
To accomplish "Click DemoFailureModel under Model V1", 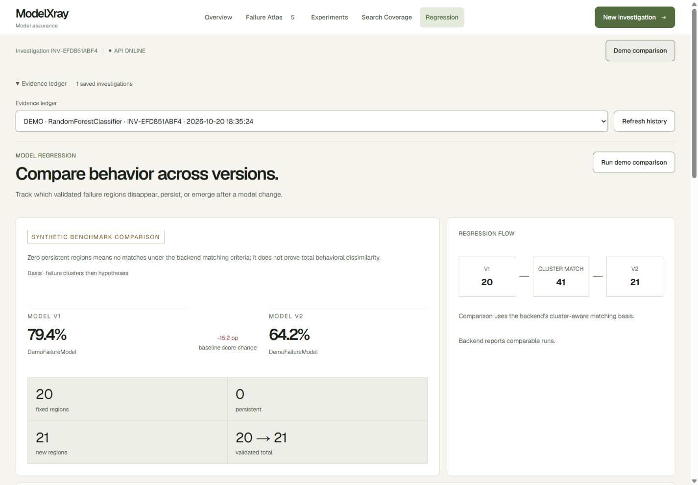I will click(52, 352).
